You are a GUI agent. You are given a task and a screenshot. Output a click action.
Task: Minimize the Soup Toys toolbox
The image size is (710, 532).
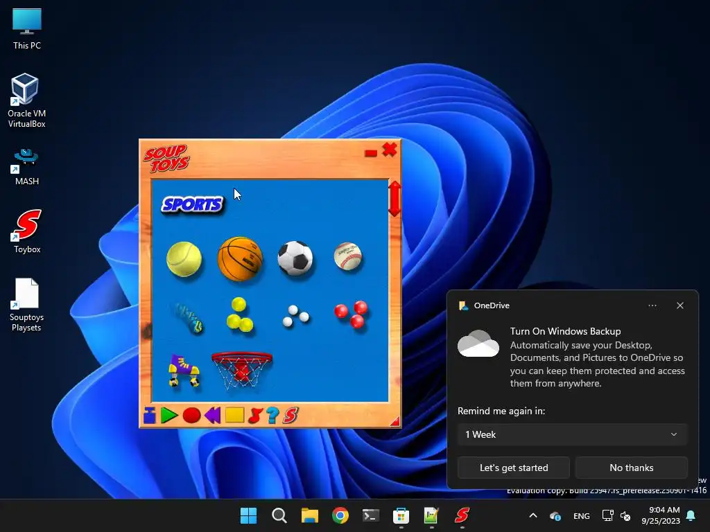[x=371, y=153]
